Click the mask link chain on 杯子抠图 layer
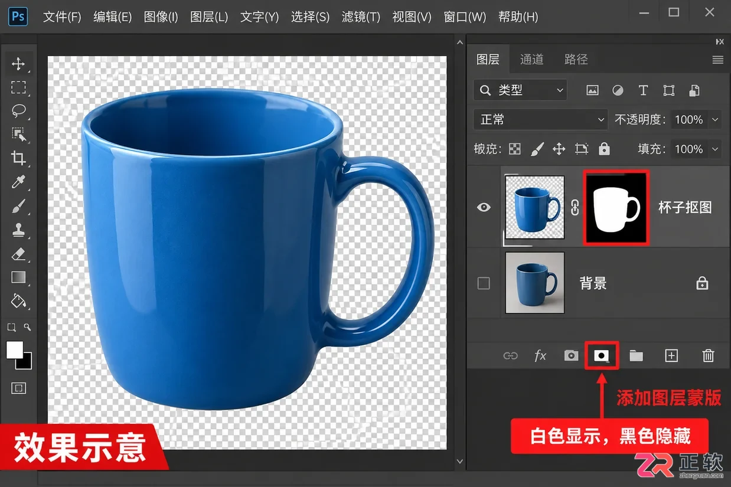Screen dimensions: 731x487 click(x=575, y=207)
